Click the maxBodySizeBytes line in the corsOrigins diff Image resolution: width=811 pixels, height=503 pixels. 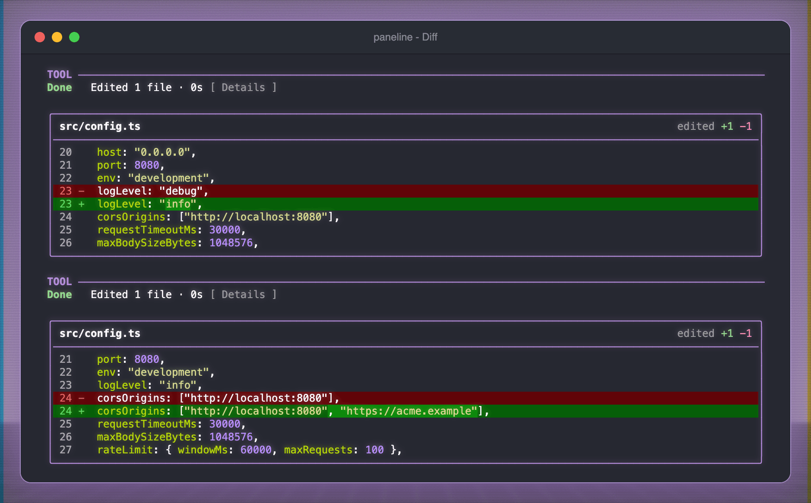[x=405, y=437]
